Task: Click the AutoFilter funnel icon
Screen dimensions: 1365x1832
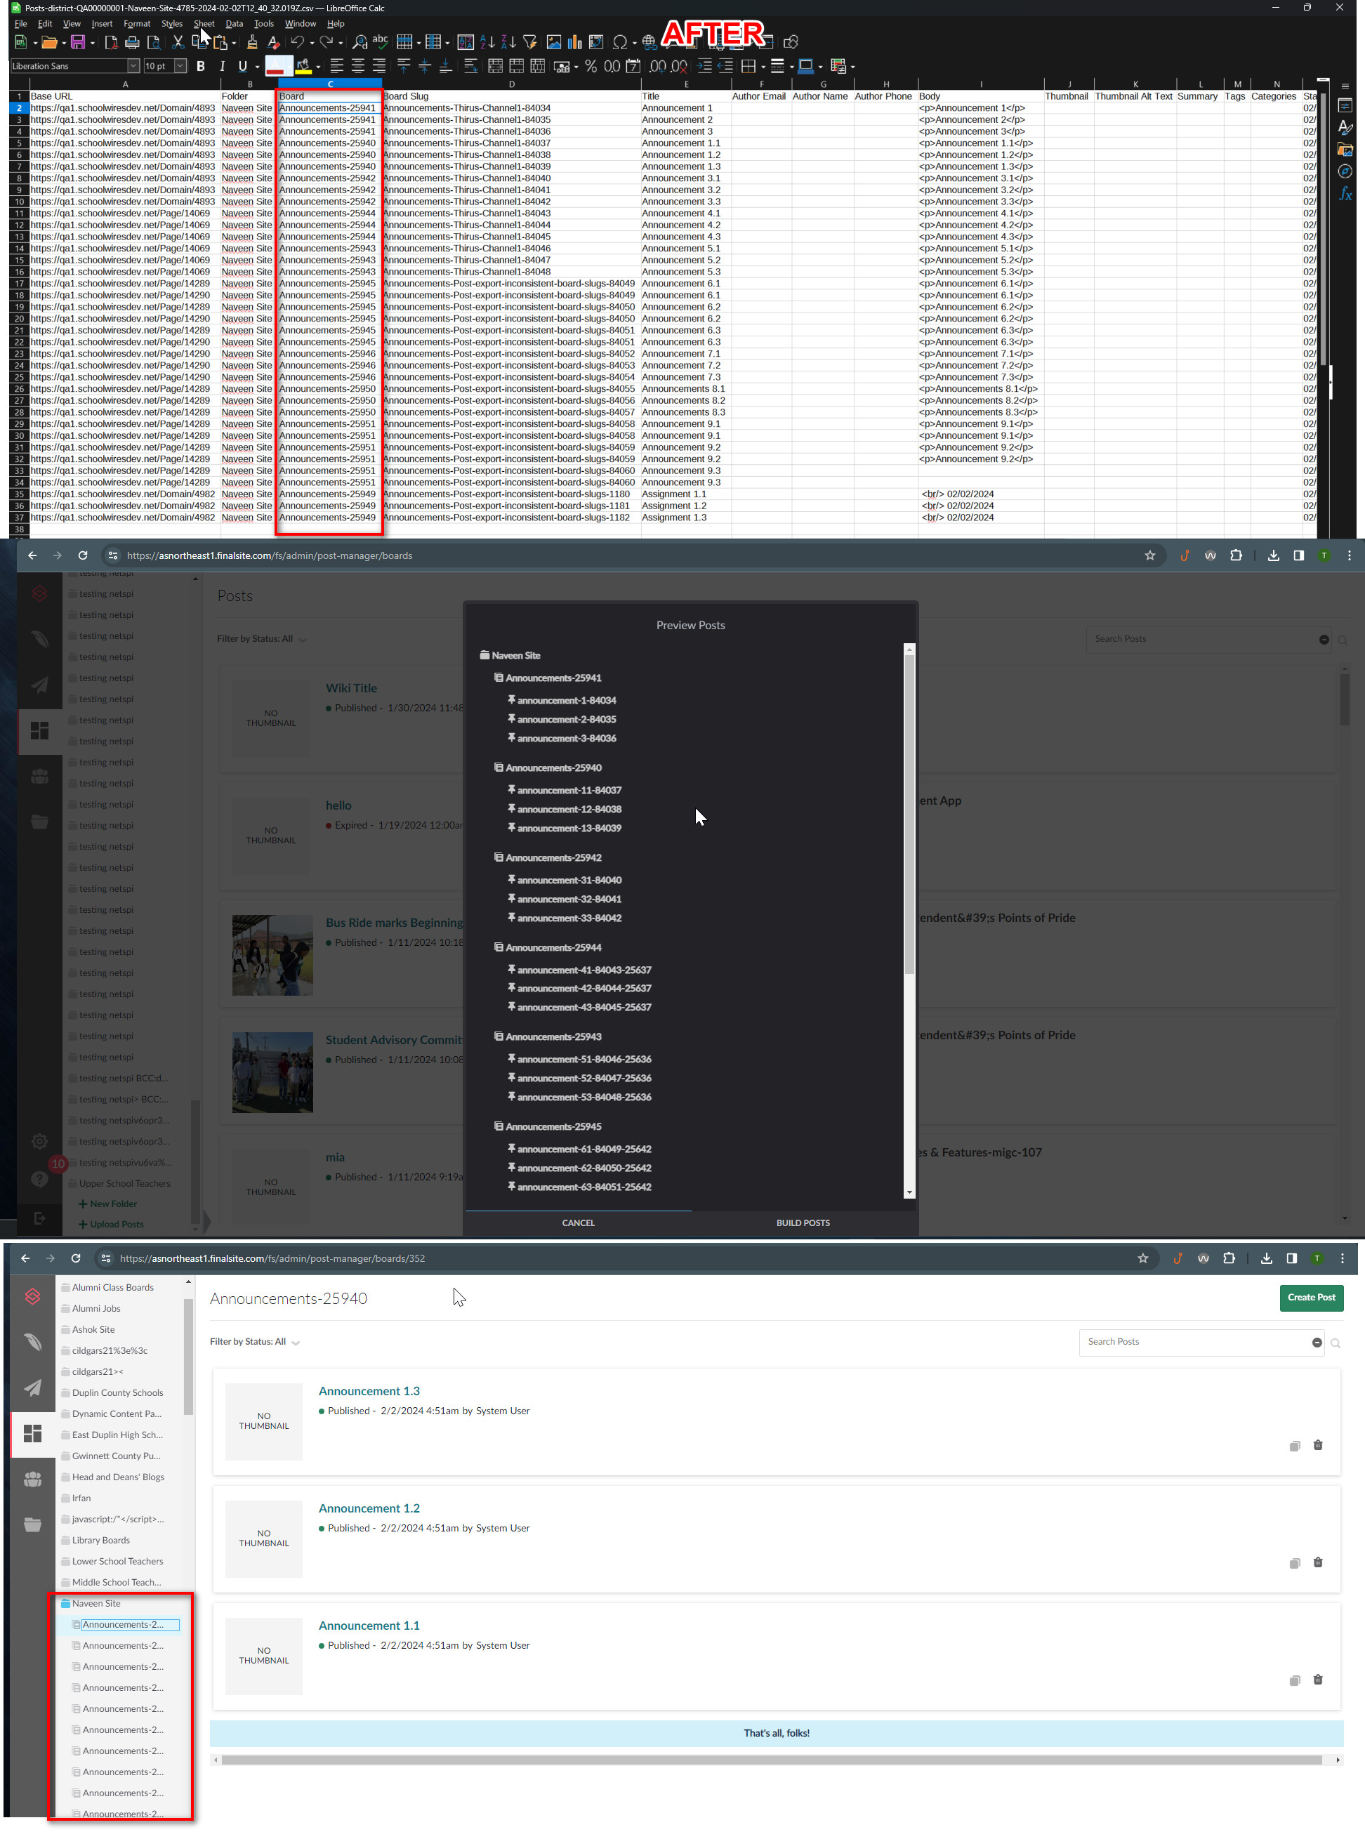Action: tap(529, 42)
